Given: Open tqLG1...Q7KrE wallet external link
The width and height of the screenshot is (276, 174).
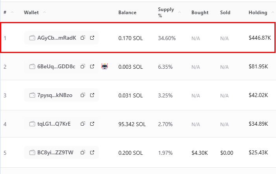Looking at the screenshot, I should tap(92, 124).
